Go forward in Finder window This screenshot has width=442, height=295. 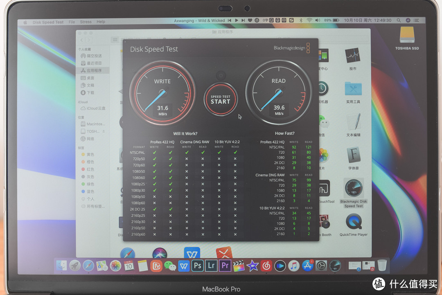click(x=89, y=40)
